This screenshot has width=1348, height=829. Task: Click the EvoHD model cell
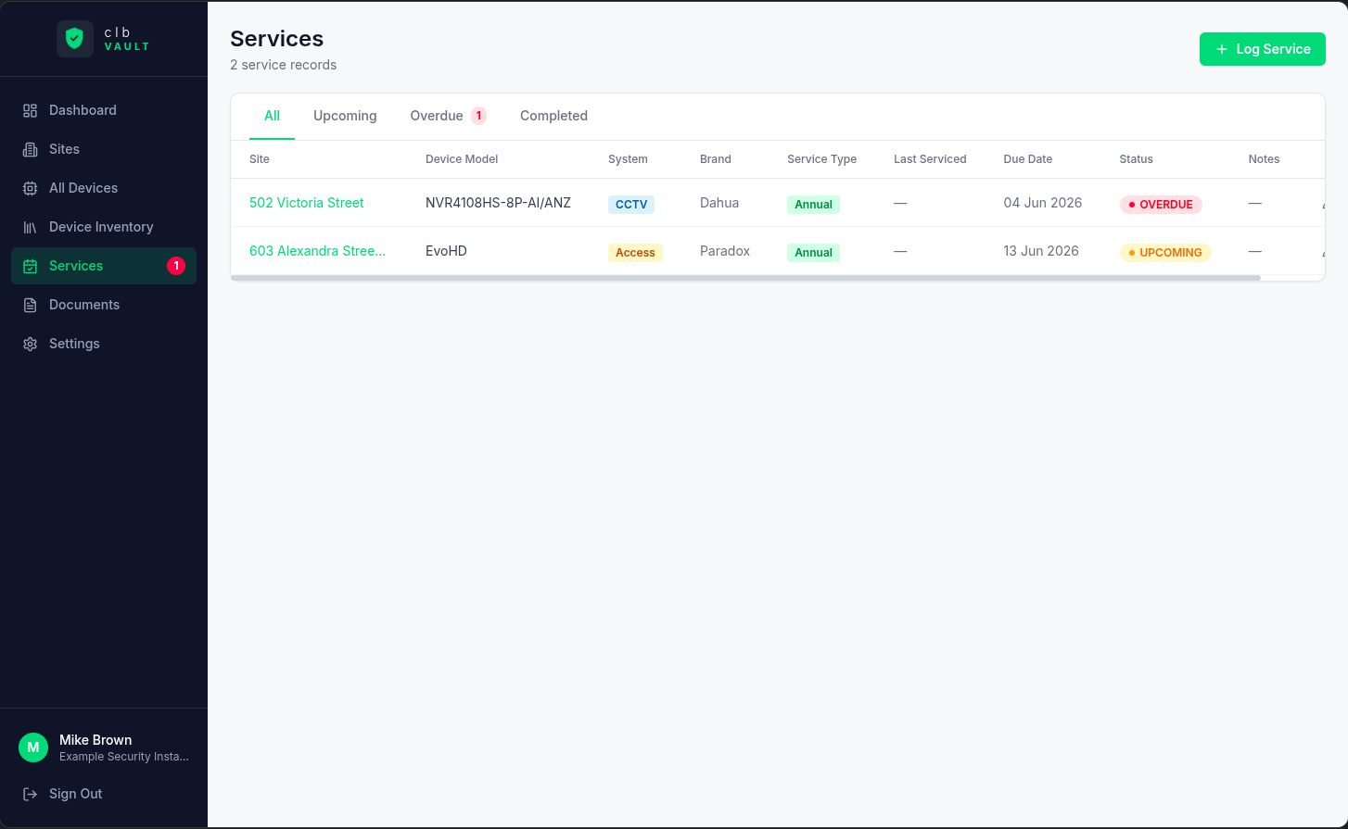[x=446, y=251]
